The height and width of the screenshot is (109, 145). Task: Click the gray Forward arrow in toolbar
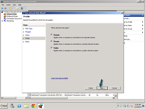6,8
